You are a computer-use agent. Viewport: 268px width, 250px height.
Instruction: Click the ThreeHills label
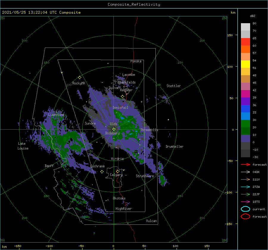149,130
